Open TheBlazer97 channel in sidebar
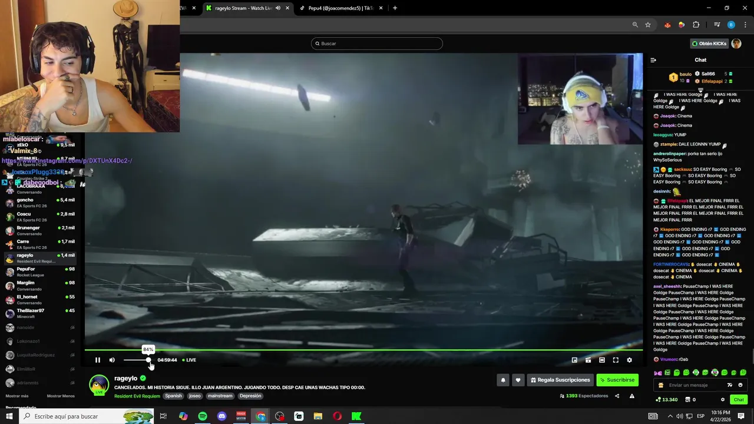The image size is (754, 424). coord(40,313)
